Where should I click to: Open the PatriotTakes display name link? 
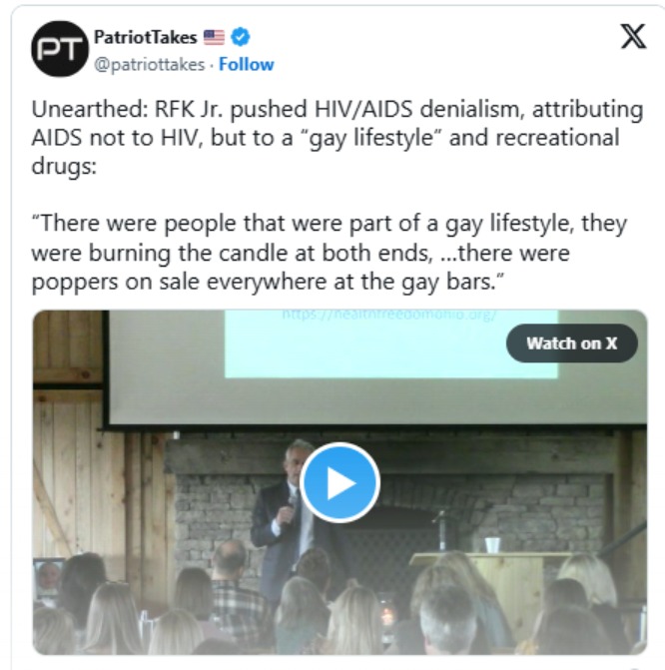point(146,37)
